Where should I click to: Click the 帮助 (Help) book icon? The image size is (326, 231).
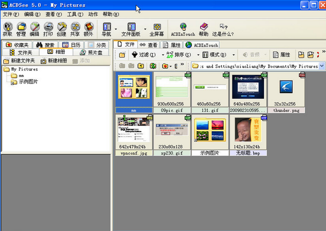click(x=203, y=29)
